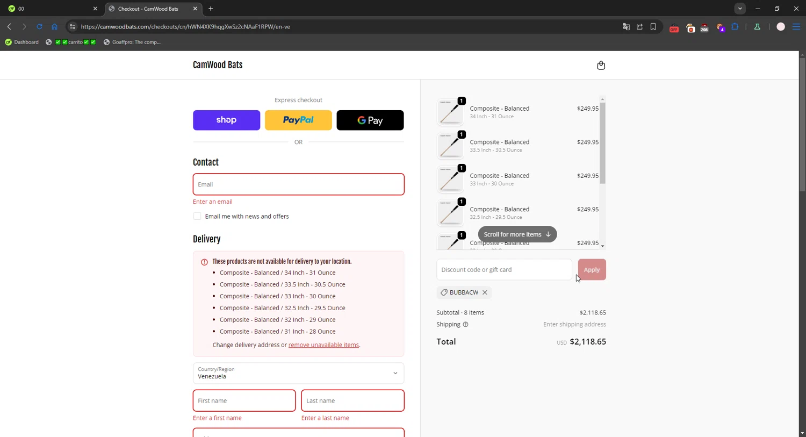Focus the Discount code or gift card field
Image resolution: width=806 pixels, height=437 pixels.
coord(504,270)
